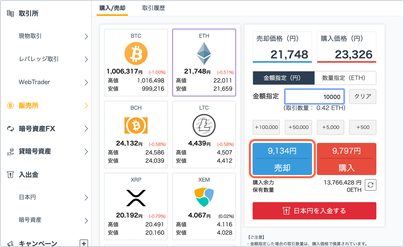Click 日本円を入金する deposit button
404x247 pixels.
coord(314,211)
